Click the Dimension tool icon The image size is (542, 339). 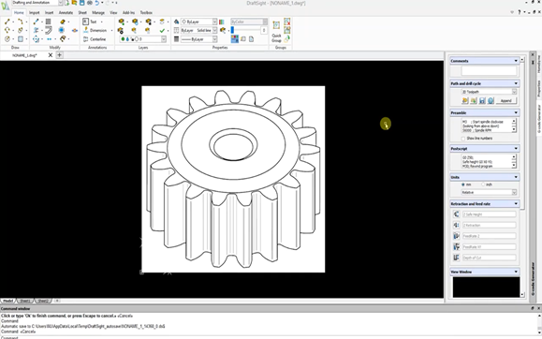[x=86, y=30]
